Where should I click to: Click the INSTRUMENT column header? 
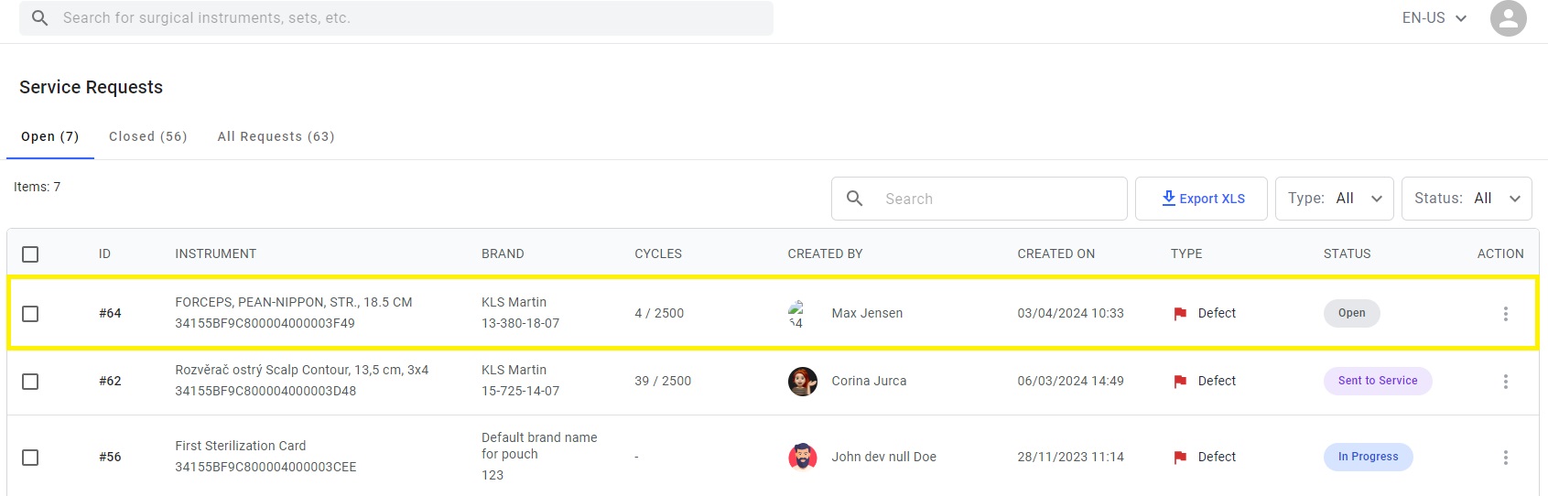coord(216,253)
